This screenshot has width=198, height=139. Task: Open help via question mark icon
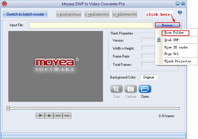point(180,12)
